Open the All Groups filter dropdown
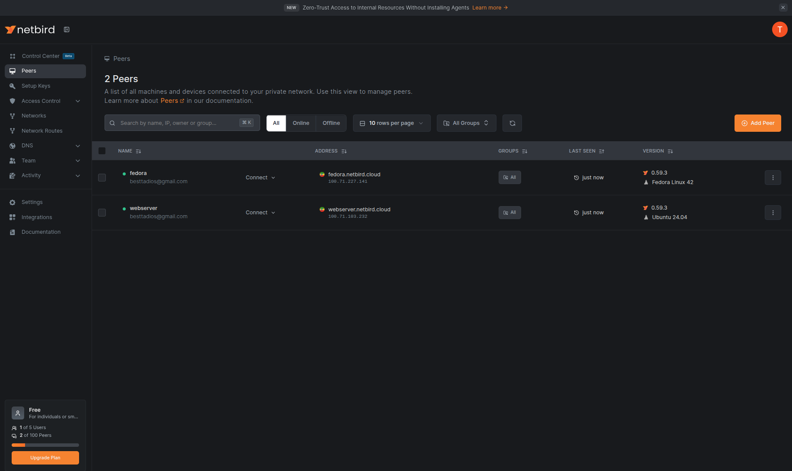 coord(466,123)
